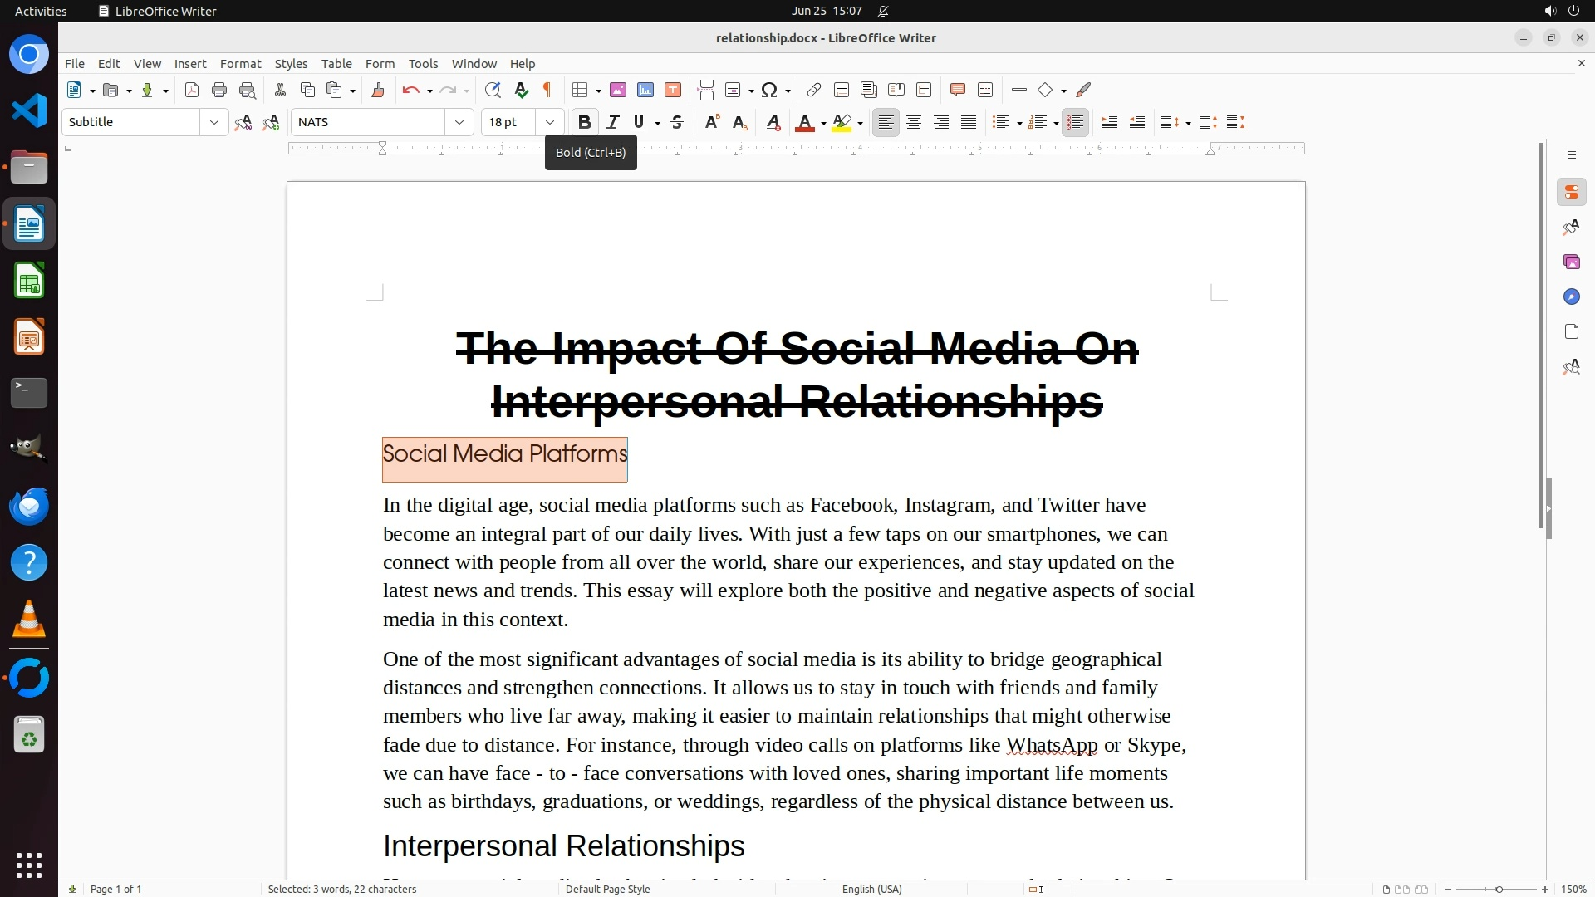Expand font name NATS dropdown

[x=459, y=123]
